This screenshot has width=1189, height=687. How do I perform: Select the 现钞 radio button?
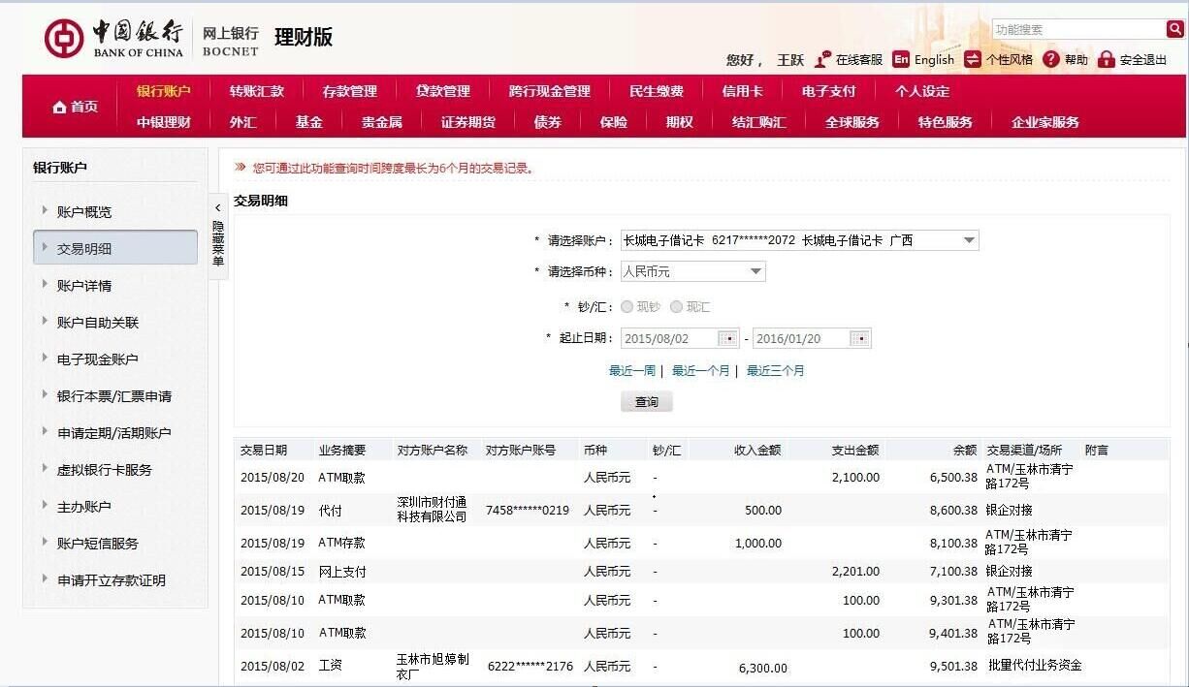click(627, 307)
